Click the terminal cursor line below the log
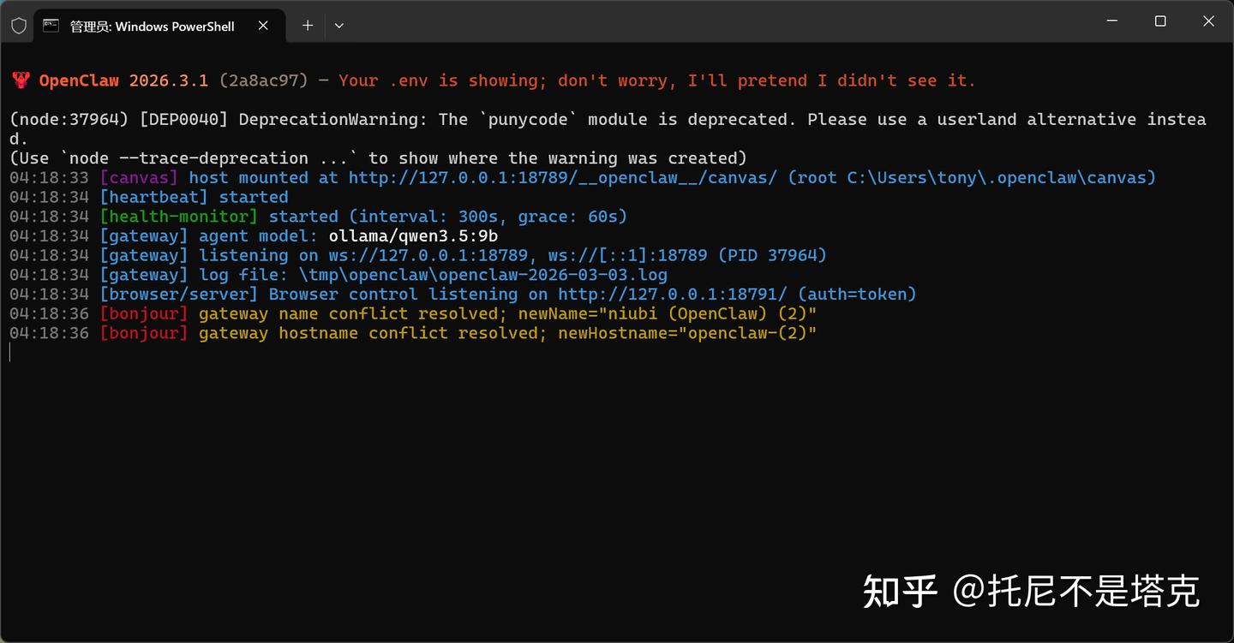1234x643 pixels. 10,352
